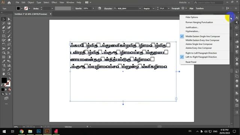Click the Character link in control bar
This screenshot has height=135, width=240.
pos(108,8)
